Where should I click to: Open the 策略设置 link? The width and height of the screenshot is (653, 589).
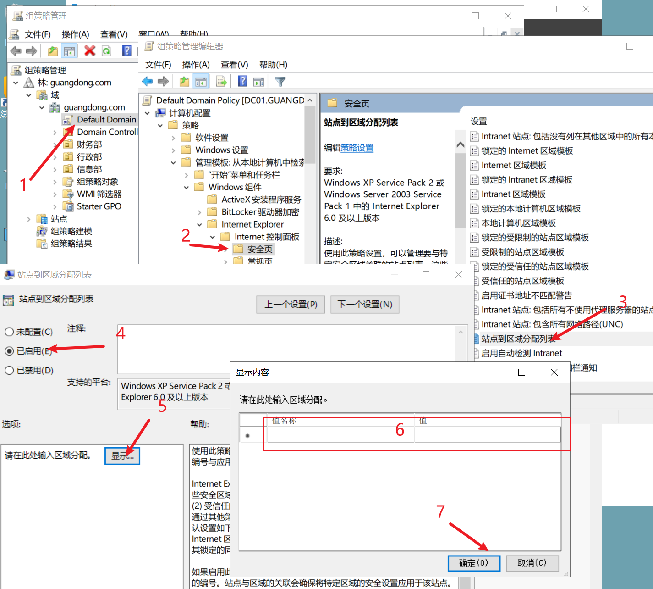[357, 148]
